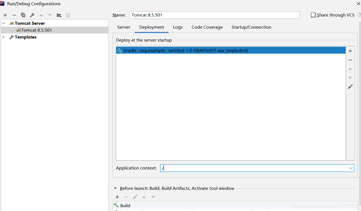Image resolution: width=361 pixels, height=211 pixels.
Task: Switch to Server tab
Action: tap(124, 27)
